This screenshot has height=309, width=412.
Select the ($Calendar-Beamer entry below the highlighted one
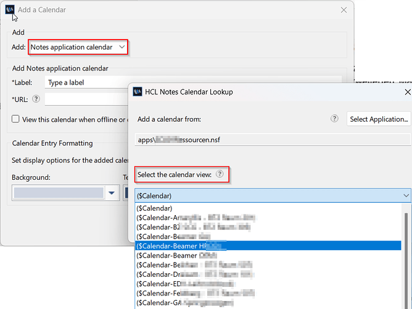coord(268,255)
